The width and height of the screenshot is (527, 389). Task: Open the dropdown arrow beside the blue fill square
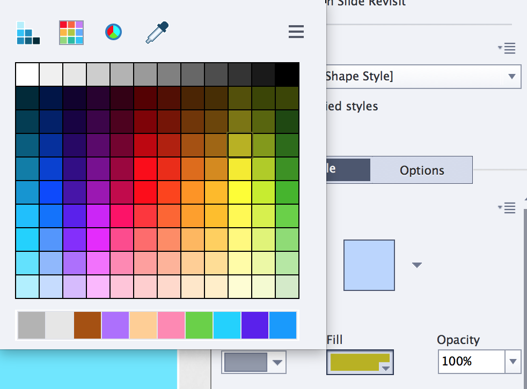click(x=417, y=264)
